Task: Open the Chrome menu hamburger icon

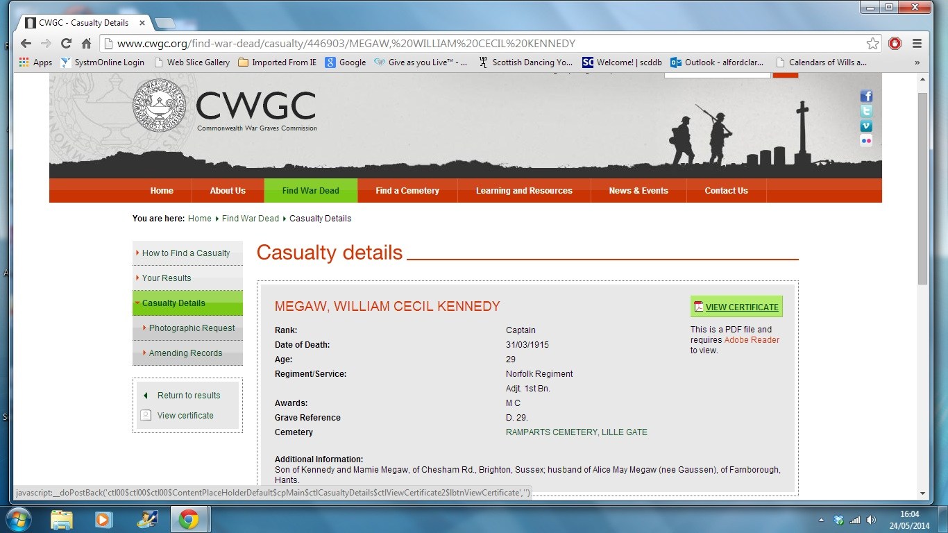Action: pos(917,43)
